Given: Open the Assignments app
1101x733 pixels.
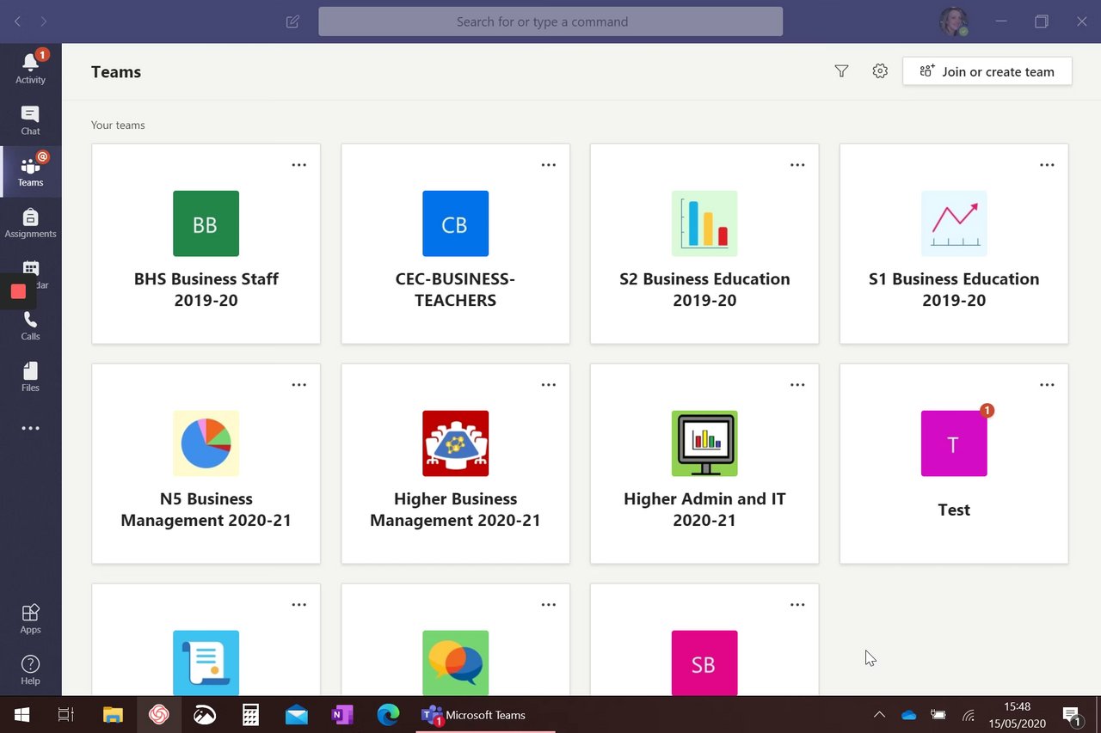Looking at the screenshot, I should (x=30, y=223).
